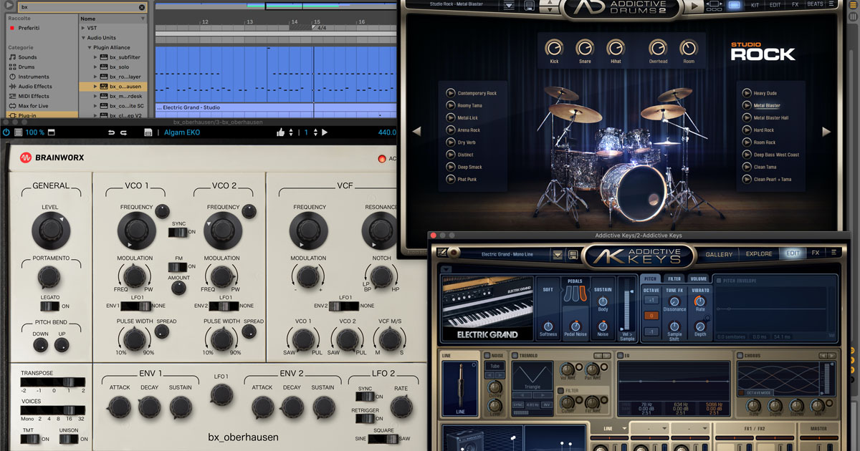Click the floppy save icon in bx_oberhausen
This screenshot has width=860, height=451.
click(x=148, y=132)
